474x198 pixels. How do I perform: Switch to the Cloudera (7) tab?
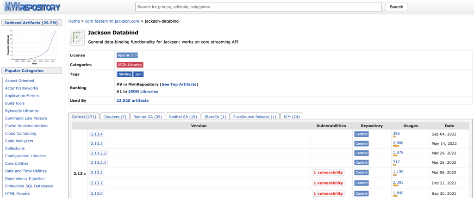point(115,117)
